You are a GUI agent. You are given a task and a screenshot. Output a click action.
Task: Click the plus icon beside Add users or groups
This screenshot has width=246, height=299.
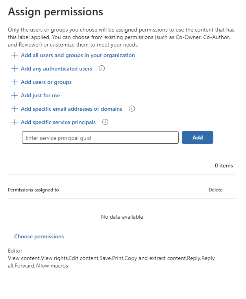coord(15,82)
